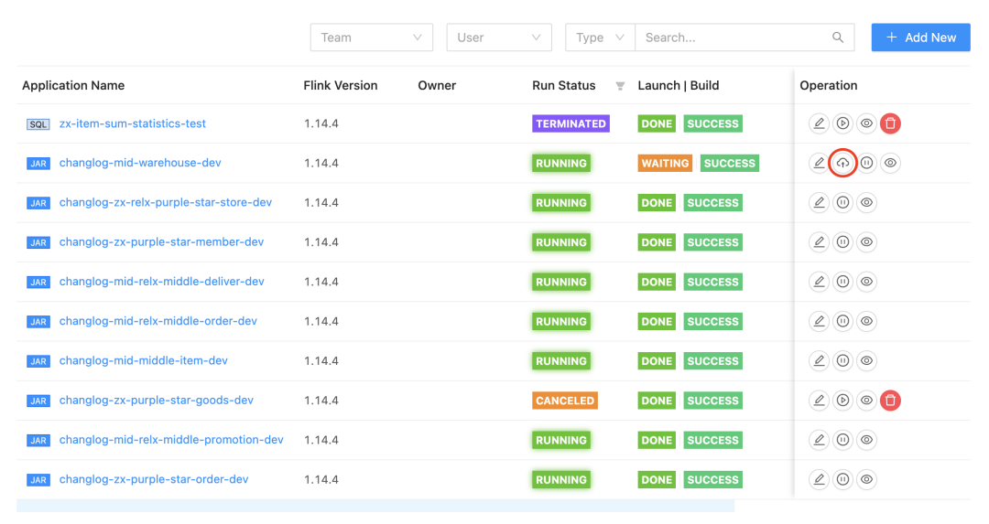Click the Launch | Build column header
The image size is (989, 524).
[x=679, y=86]
